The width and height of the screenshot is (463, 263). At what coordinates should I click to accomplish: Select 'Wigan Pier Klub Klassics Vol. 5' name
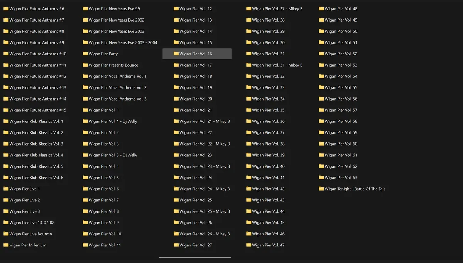click(36, 166)
